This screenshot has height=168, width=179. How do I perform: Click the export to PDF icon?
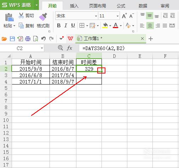20,39
